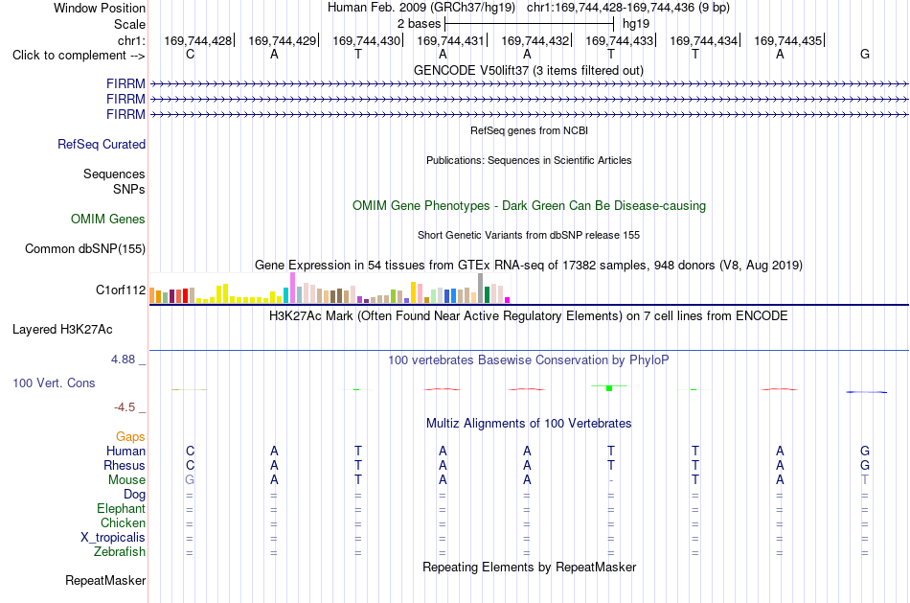Open the RepeatMasker track label

coord(105,580)
